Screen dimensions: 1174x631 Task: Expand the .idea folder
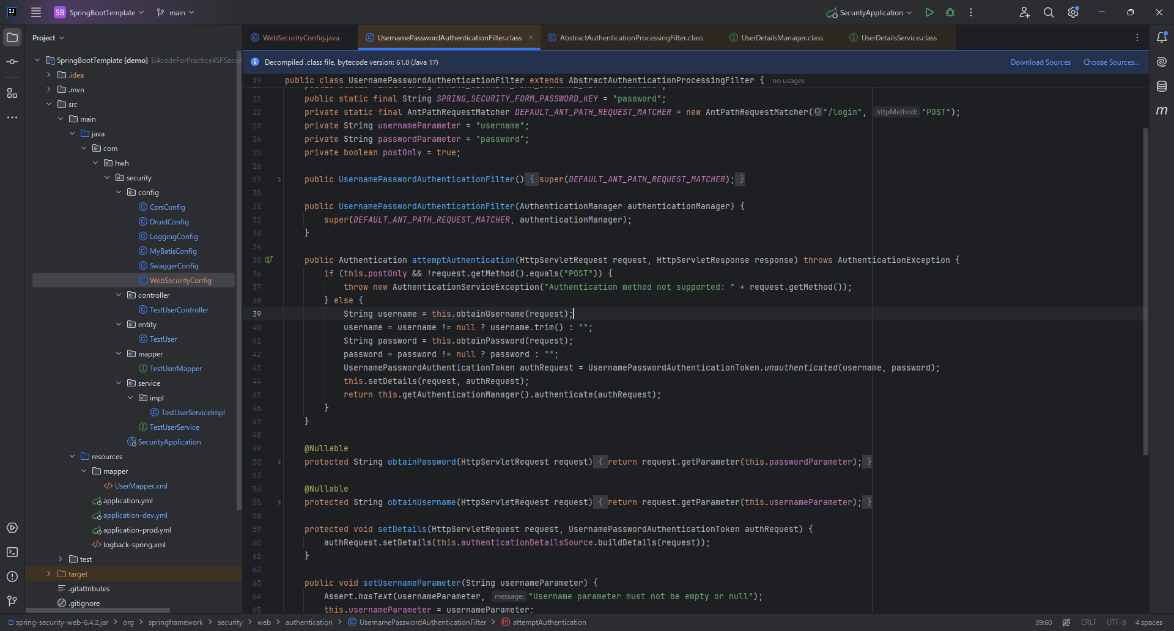[49, 75]
